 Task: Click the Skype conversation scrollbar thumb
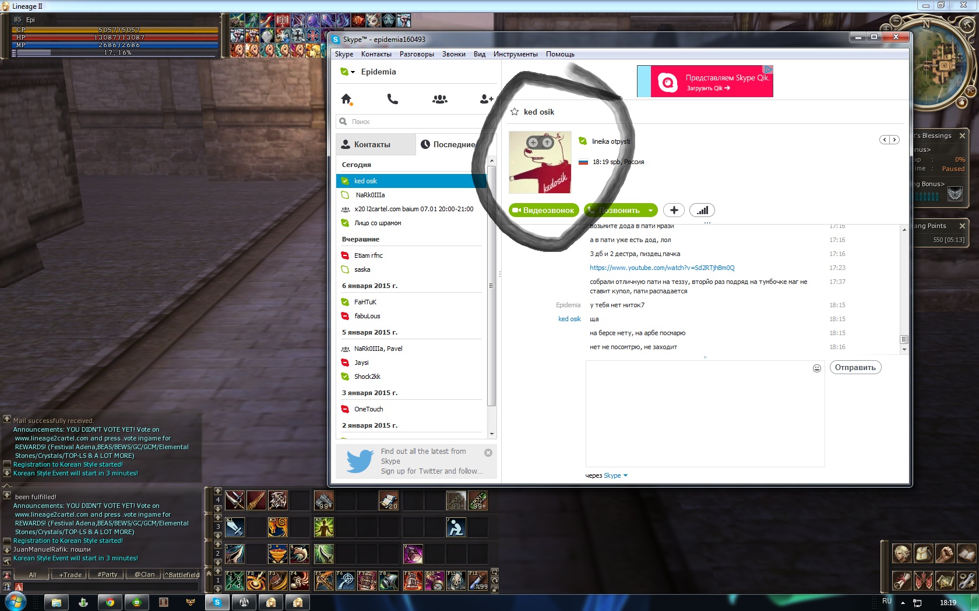(904, 339)
